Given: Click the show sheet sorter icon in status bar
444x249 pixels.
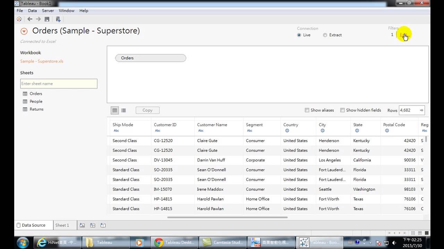Looking at the screenshot, I should coord(413,233).
